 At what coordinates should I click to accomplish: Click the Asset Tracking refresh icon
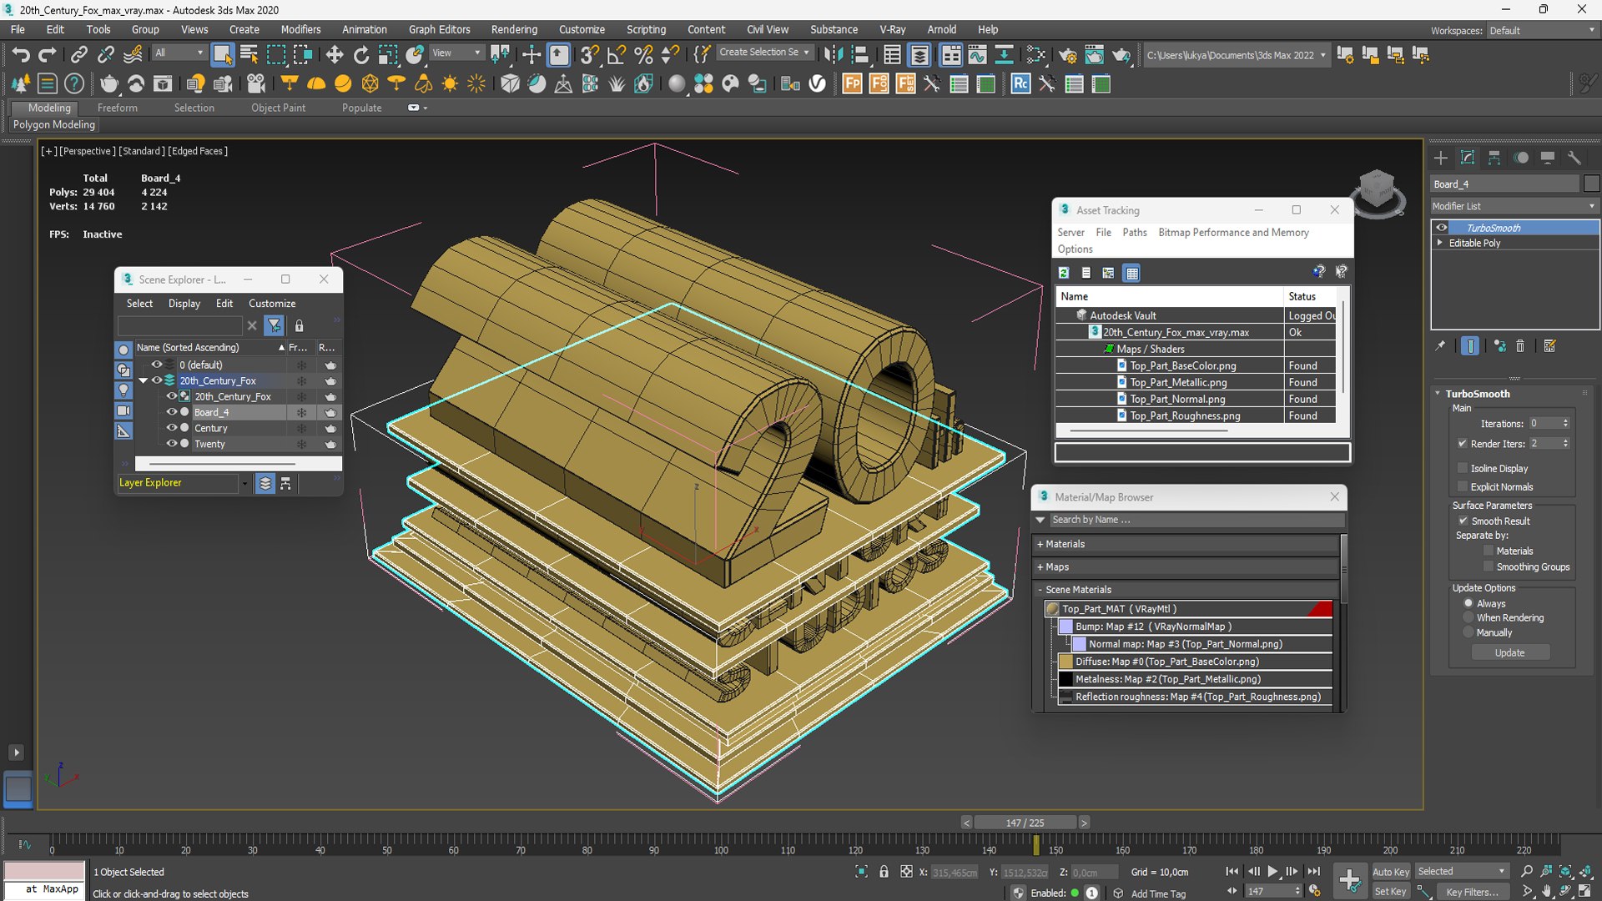pyautogui.click(x=1064, y=273)
